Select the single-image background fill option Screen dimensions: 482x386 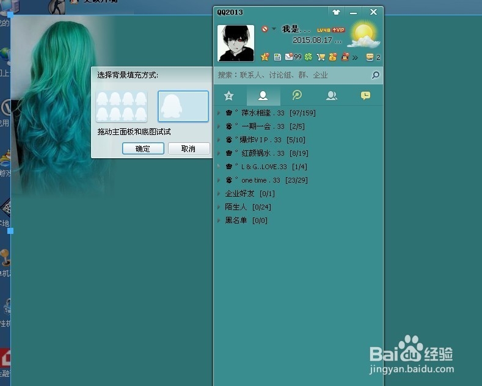click(x=183, y=106)
